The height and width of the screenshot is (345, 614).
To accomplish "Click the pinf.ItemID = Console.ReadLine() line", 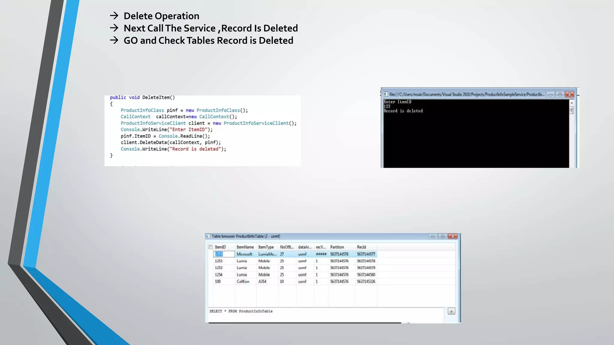I will click(165, 136).
